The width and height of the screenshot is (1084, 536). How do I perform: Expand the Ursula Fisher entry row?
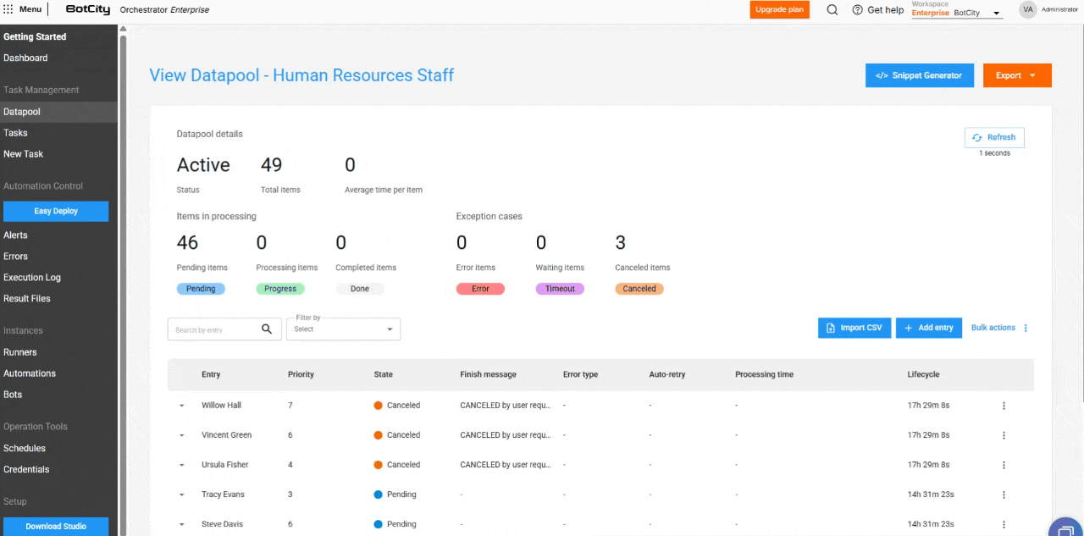[181, 465]
